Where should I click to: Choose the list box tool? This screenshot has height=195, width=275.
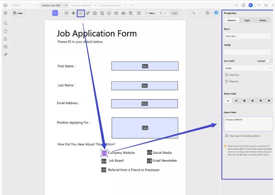(x=95, y=13)
